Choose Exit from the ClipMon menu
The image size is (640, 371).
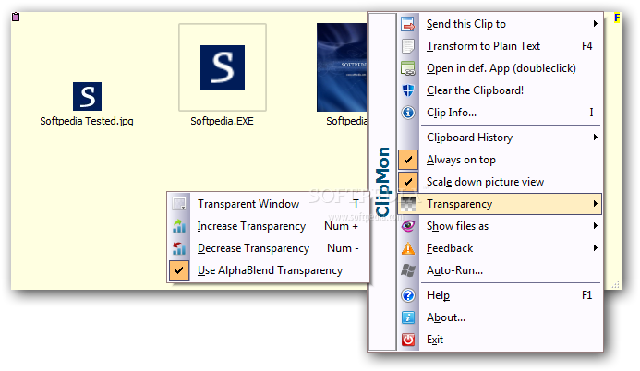500,340
